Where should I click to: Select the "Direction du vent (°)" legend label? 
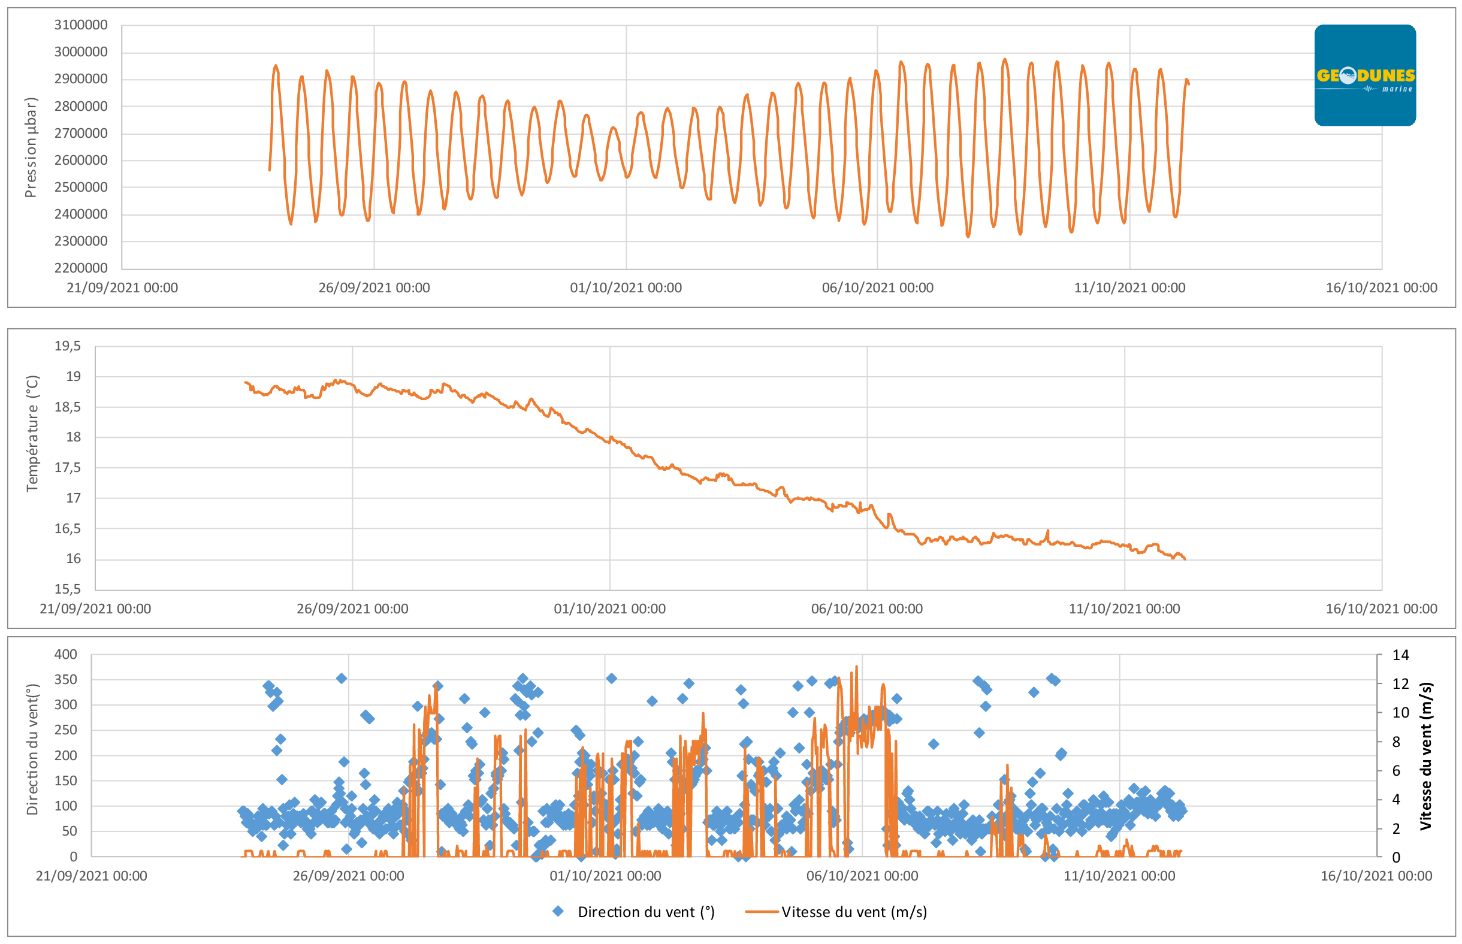tap(646, 912)
